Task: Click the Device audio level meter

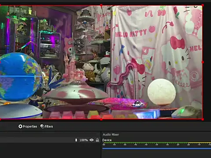Action: tap(156, 143)
